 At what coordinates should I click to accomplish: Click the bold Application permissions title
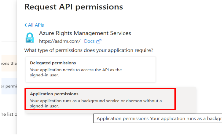[54, 94]
